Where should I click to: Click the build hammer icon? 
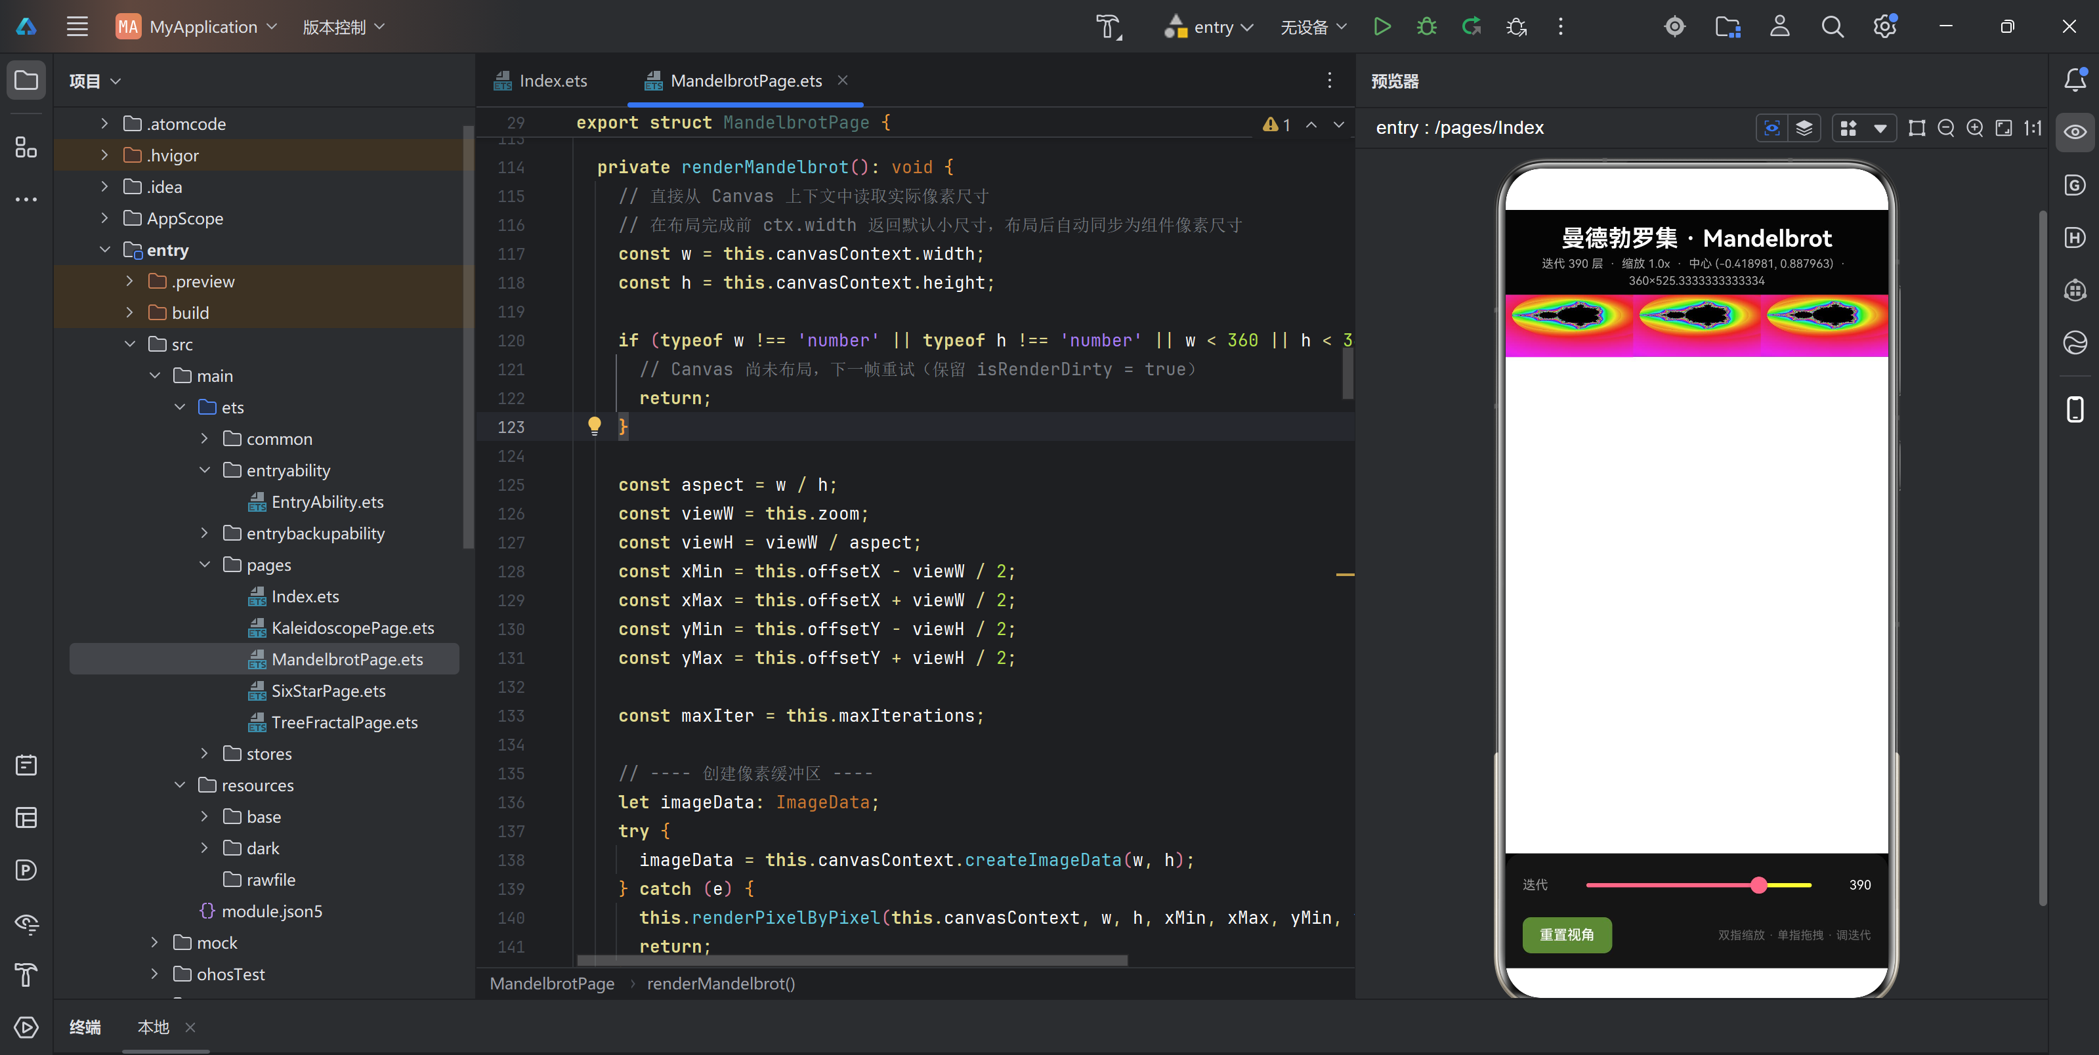tap(1108, 27)
